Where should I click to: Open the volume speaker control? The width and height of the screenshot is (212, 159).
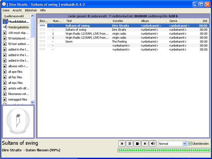click(153, 143)
